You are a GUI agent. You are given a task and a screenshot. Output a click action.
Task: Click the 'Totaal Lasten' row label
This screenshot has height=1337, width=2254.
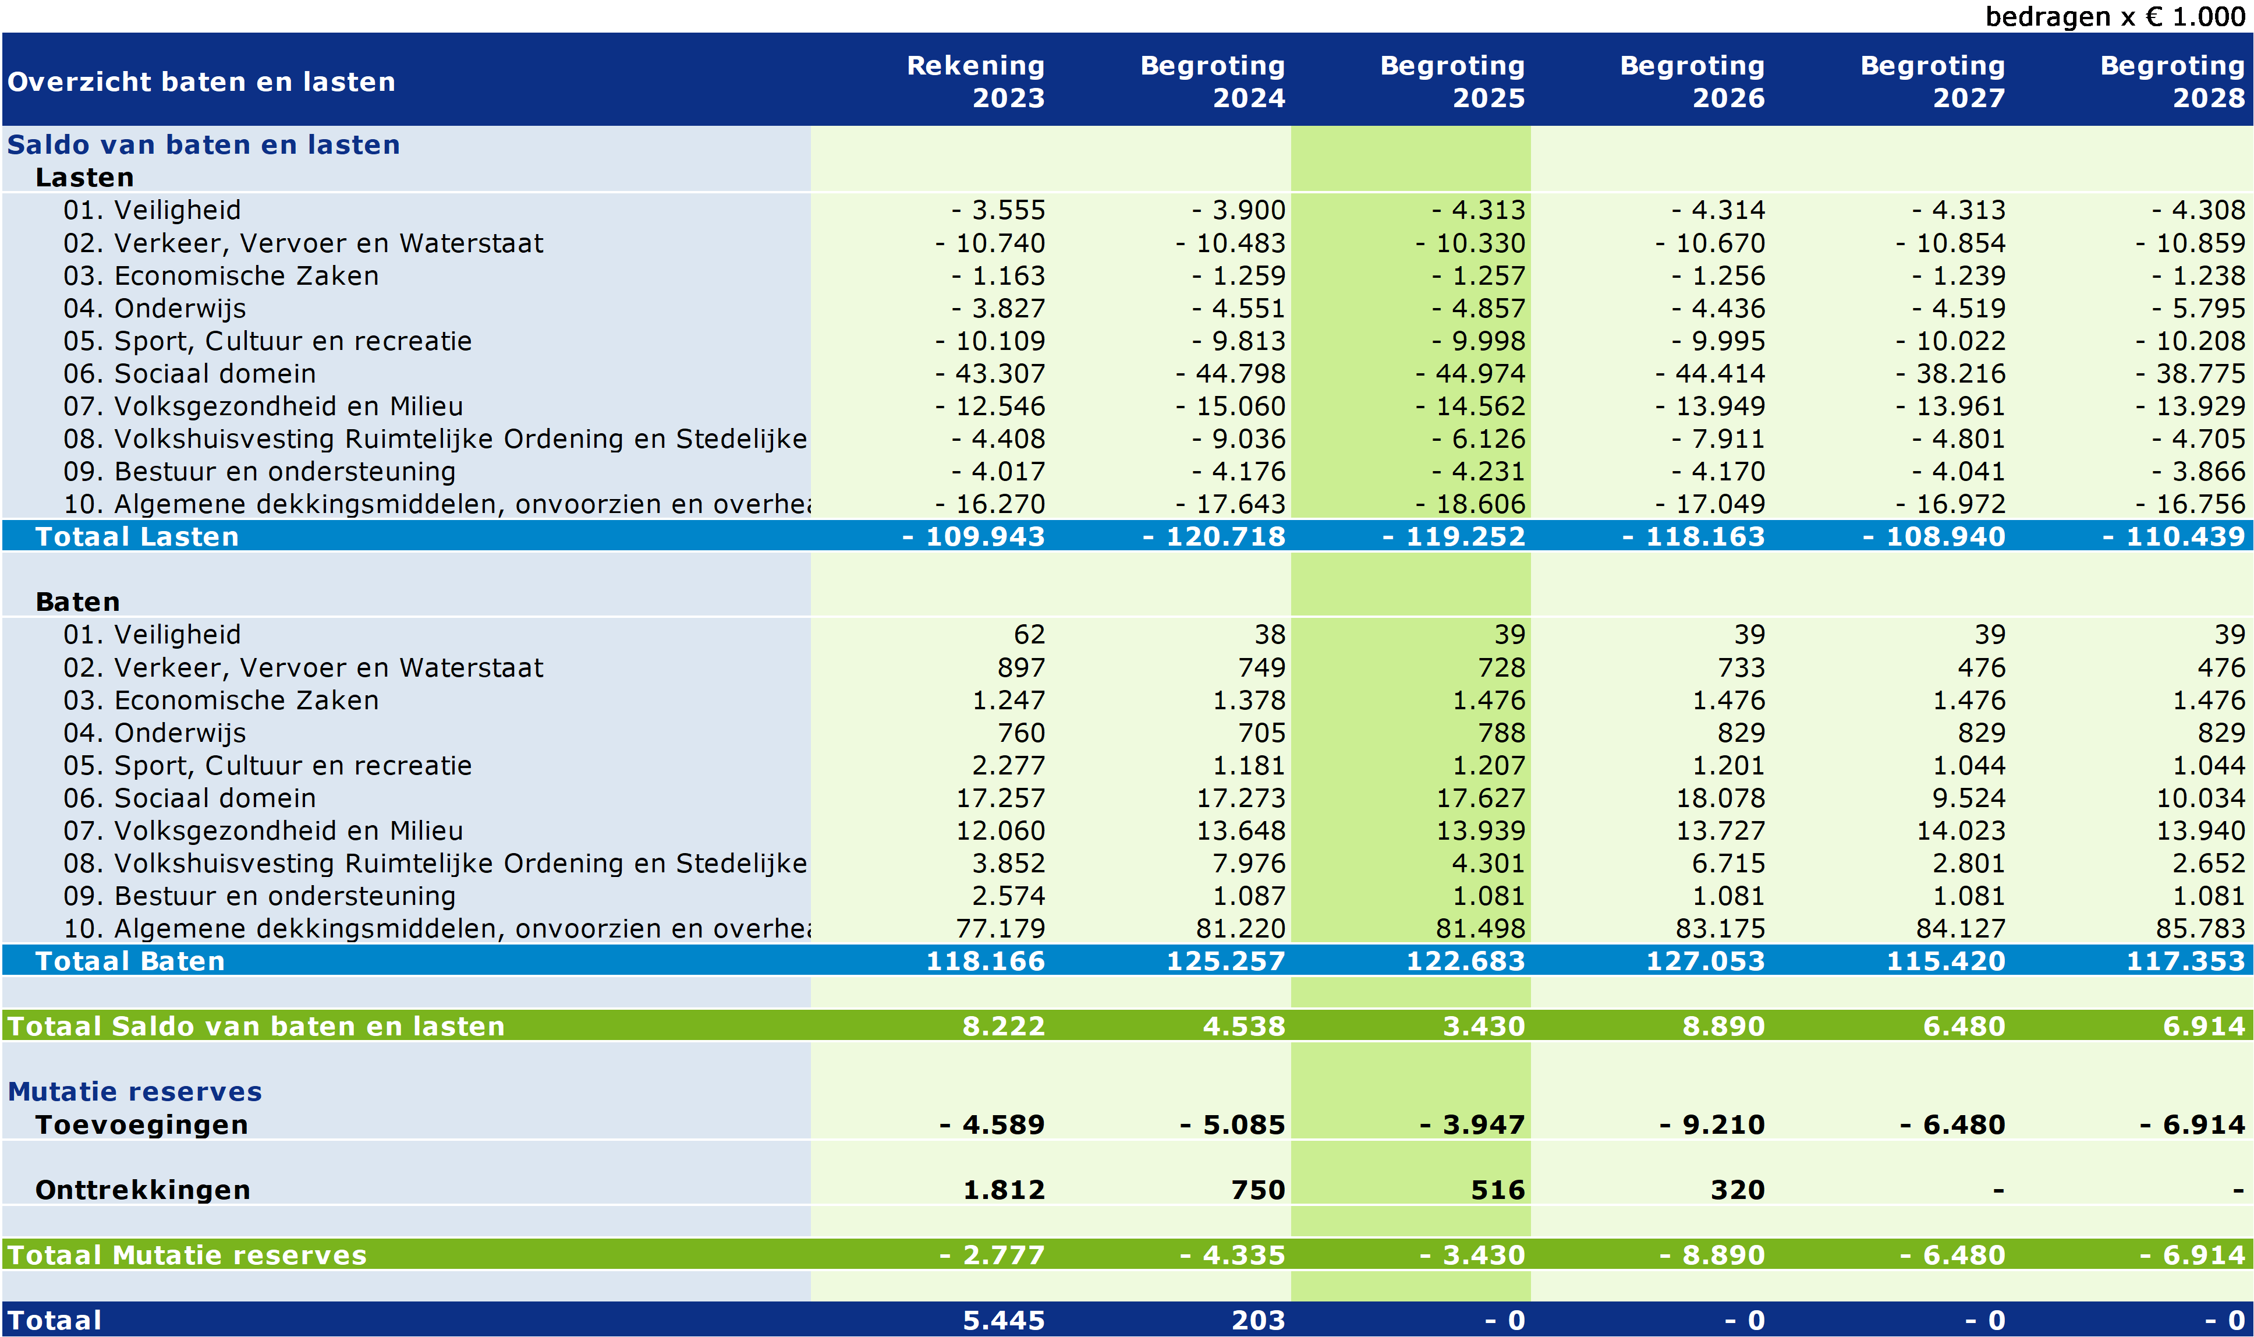[137, 537]
